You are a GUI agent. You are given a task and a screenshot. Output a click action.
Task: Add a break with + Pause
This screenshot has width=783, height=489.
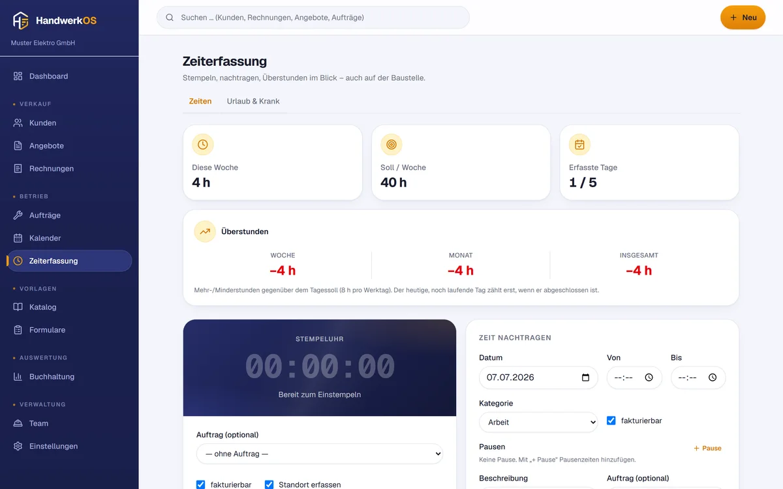click(707, 448)
